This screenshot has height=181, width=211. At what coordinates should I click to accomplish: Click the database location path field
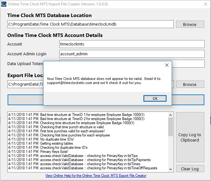point(90,24)
